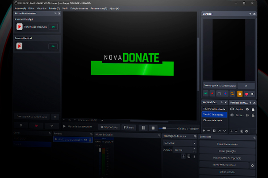
Task: Click the orange virtual camera icon in Vertical toolbar
Action: (x=232, y=93)
